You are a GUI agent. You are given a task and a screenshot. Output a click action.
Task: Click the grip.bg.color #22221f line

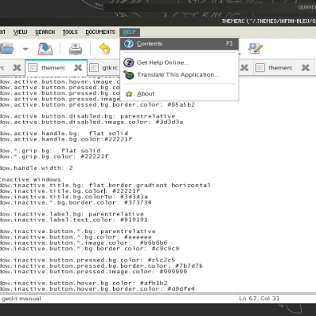coord(55,156)
